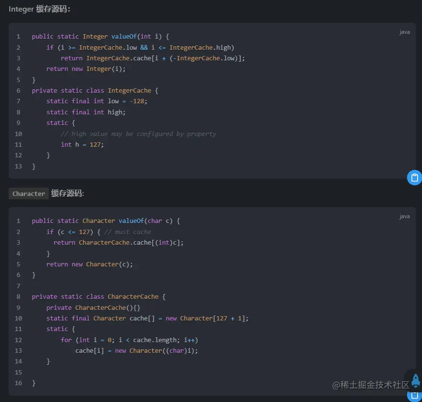Click the java label of the Character code block
Image resolution: width=422 pixels, height=402 pixels.
point(405,216)
